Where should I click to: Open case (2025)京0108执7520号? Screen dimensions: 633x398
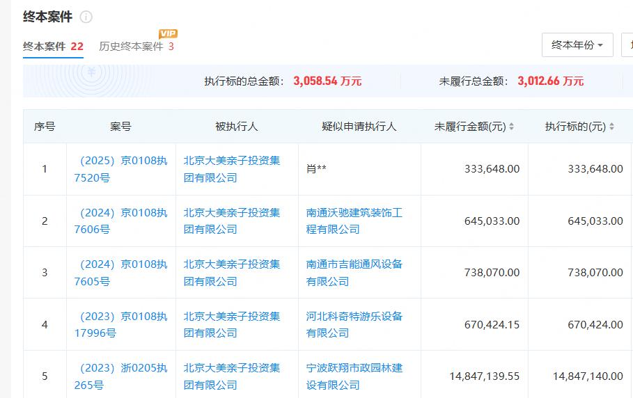point(120,169)
